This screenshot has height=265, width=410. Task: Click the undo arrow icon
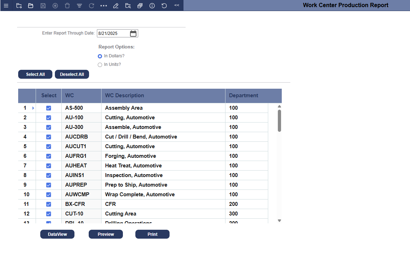pos(164,6)
